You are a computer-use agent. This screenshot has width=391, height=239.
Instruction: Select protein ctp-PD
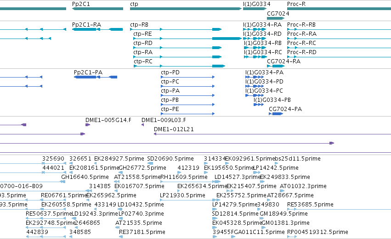tap(170, 72)
